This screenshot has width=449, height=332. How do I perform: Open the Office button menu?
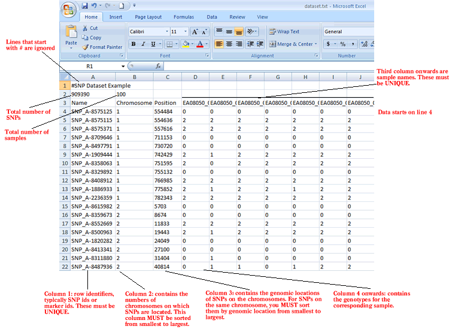click(68, 10)
